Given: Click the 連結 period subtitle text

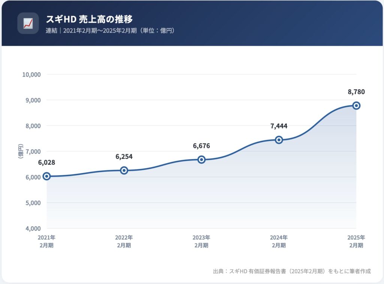Looking at the screenshot, I should [x=110, y=31].
